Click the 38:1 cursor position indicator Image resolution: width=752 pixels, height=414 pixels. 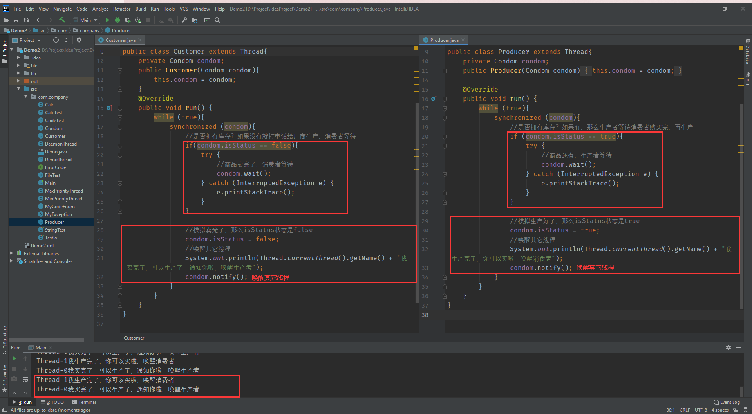coord(670,410)
